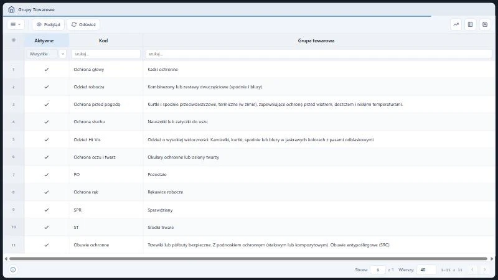Toggle active check for Ochrona oczu i twarz

coord(47,157)
